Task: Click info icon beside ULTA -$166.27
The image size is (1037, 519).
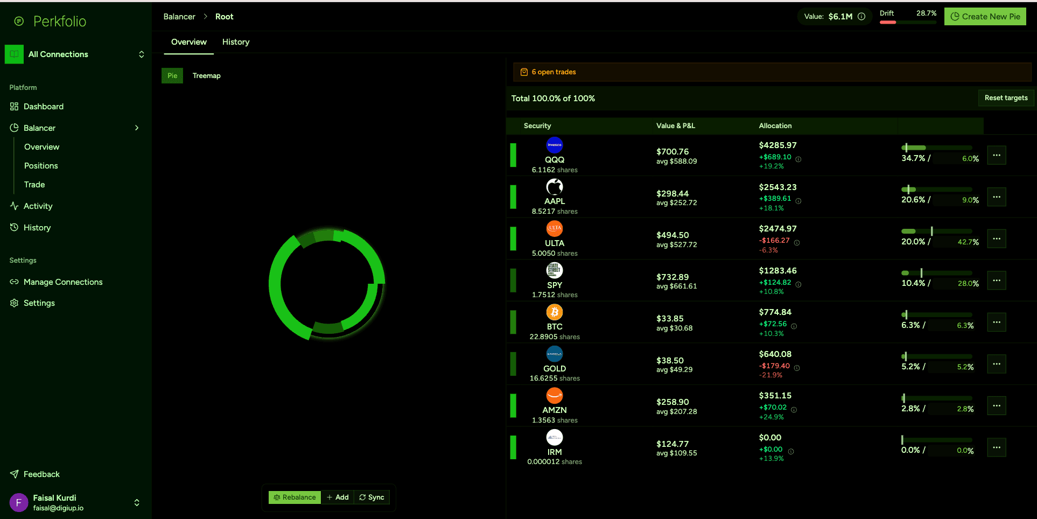Action: 797,243
